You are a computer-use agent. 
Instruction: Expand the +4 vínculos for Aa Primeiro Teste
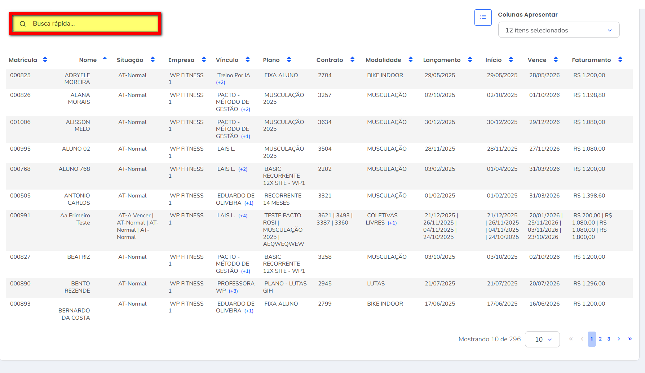(x=243, y=216)
